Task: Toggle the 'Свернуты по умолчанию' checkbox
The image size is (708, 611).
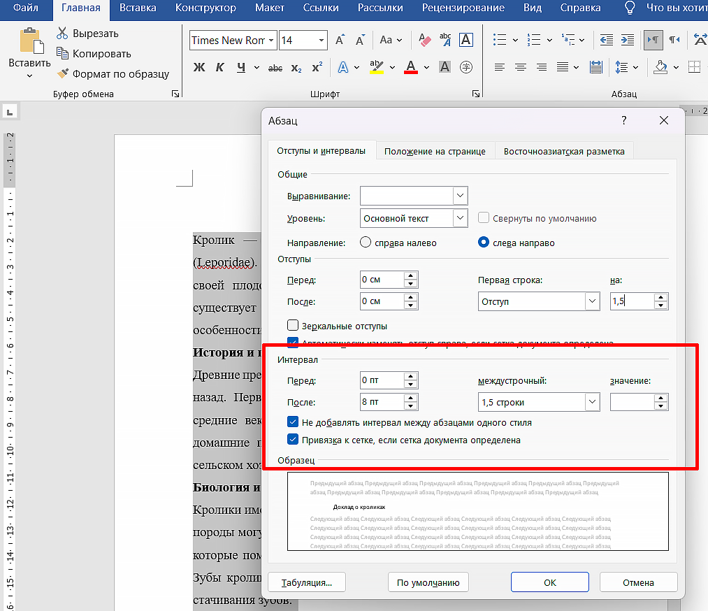Action: tap(484, 217)
